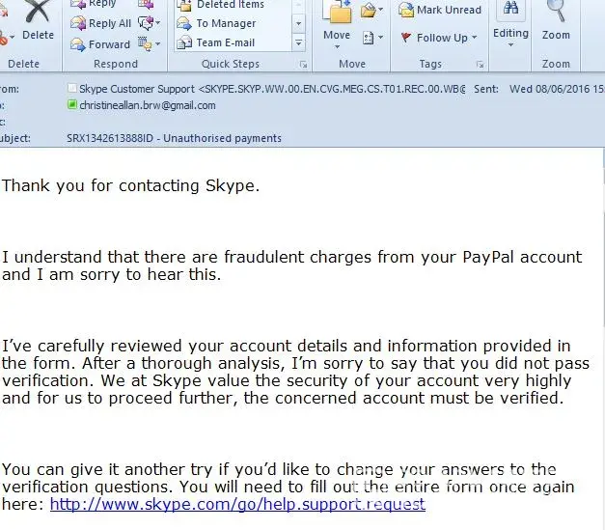This screenshot has width=605, height=530.
Task: Expand the Quick Steps gallery
Action: pyautogui.click(x=298, y=43)
